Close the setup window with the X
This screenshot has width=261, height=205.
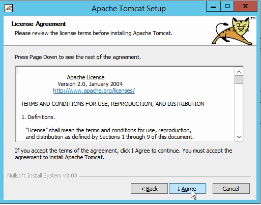245,7
